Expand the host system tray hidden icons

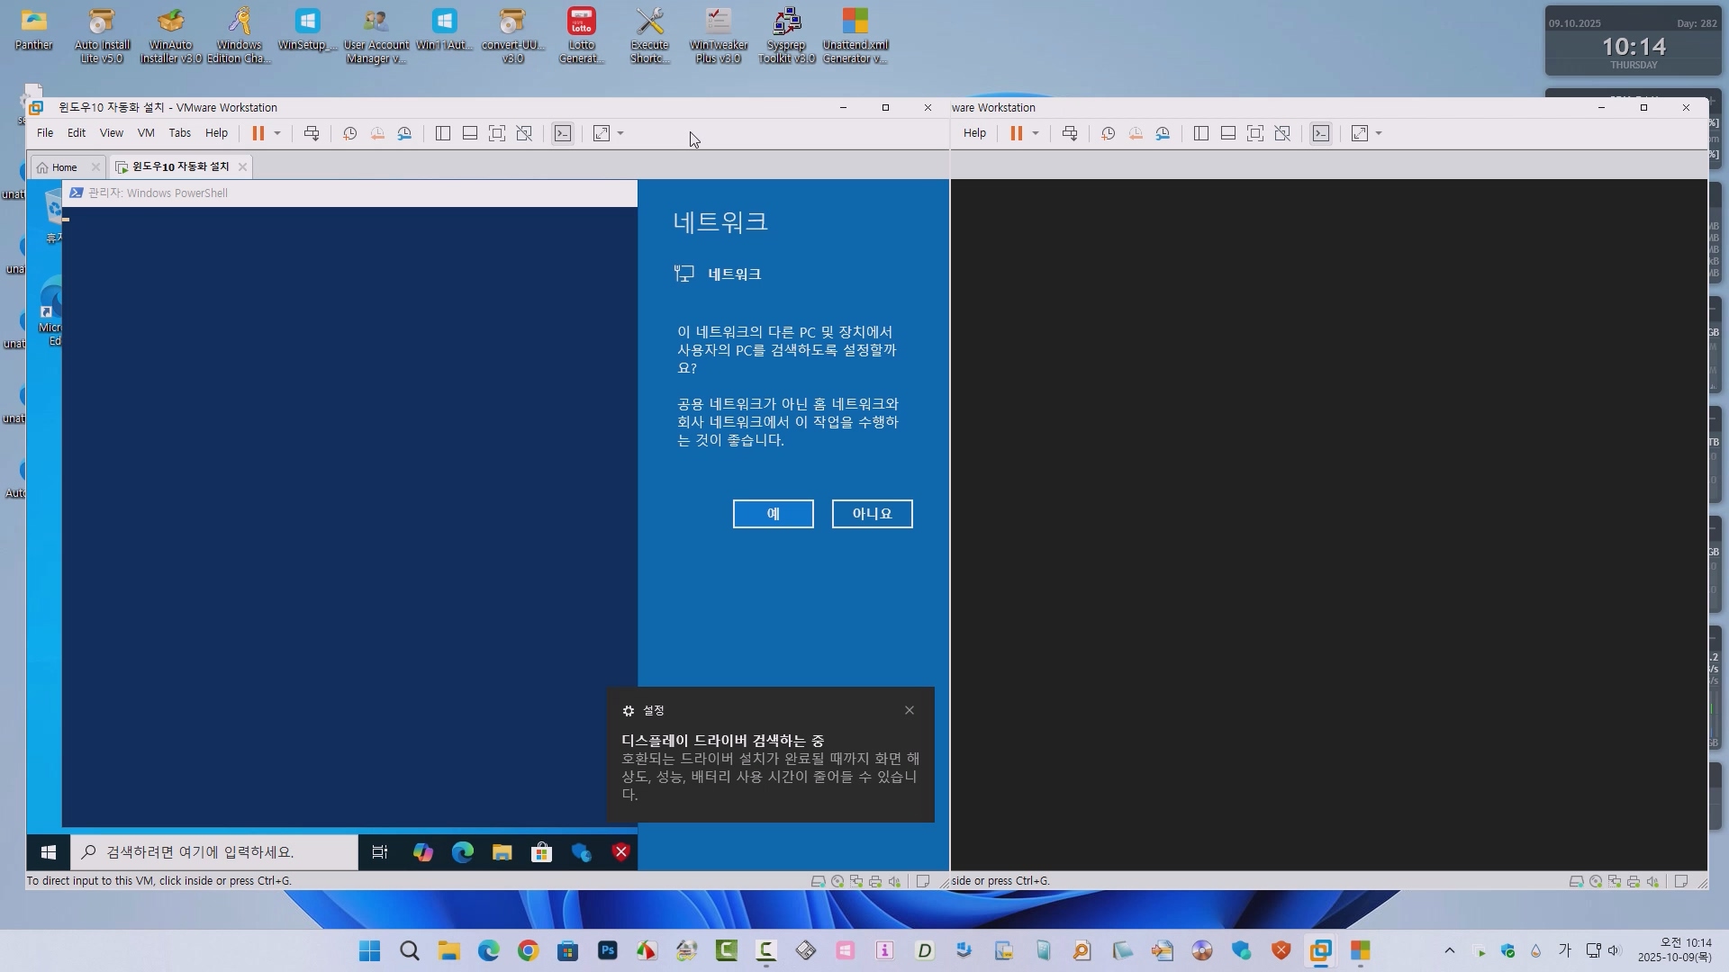point(1449,950)
